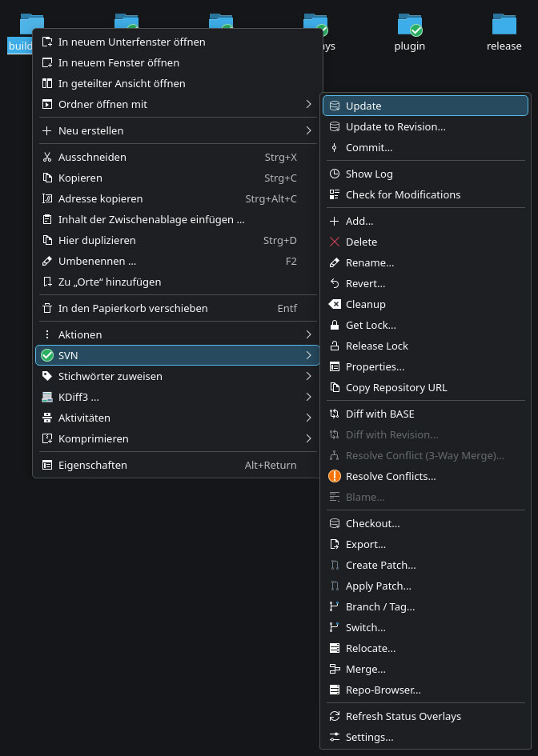Screen dimensions: 538x756
Task: Click the Get Lock padlock icon
Action: pyautogui.click(x=335, y=325)
